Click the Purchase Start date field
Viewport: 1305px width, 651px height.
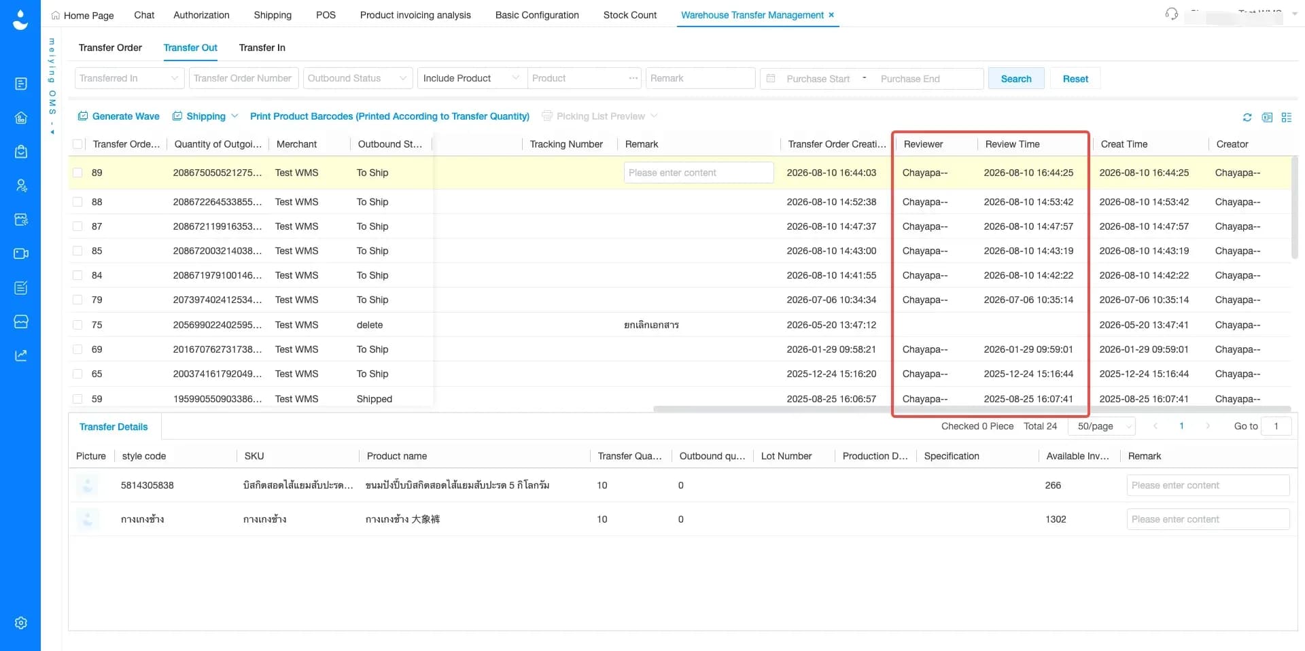(x=818, y=79)
